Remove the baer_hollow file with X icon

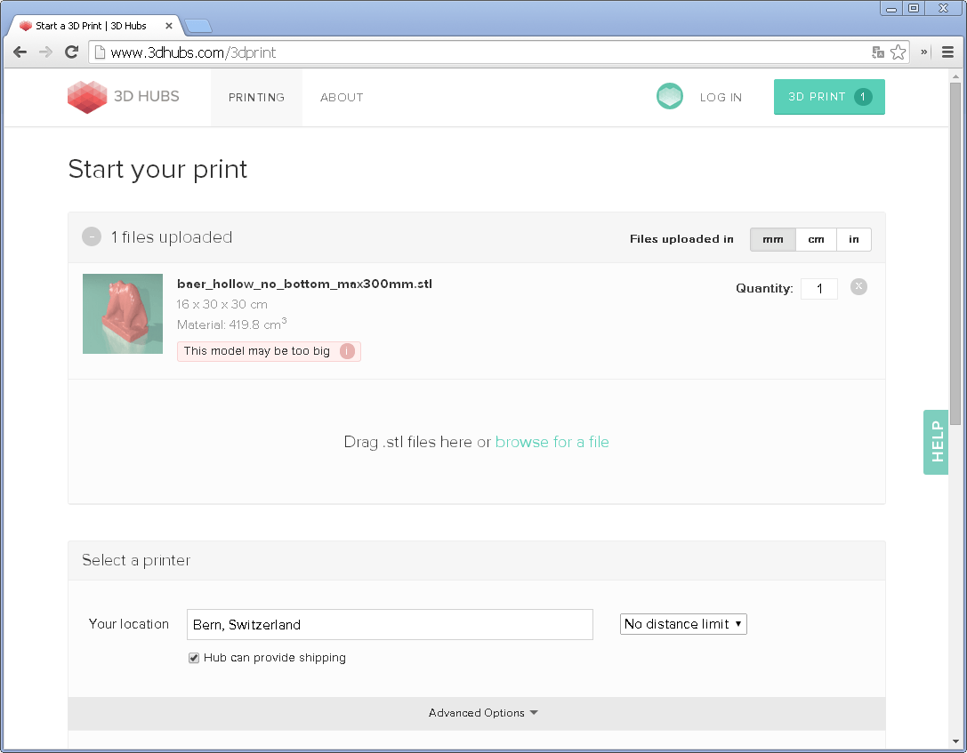[x=858, y=286]
